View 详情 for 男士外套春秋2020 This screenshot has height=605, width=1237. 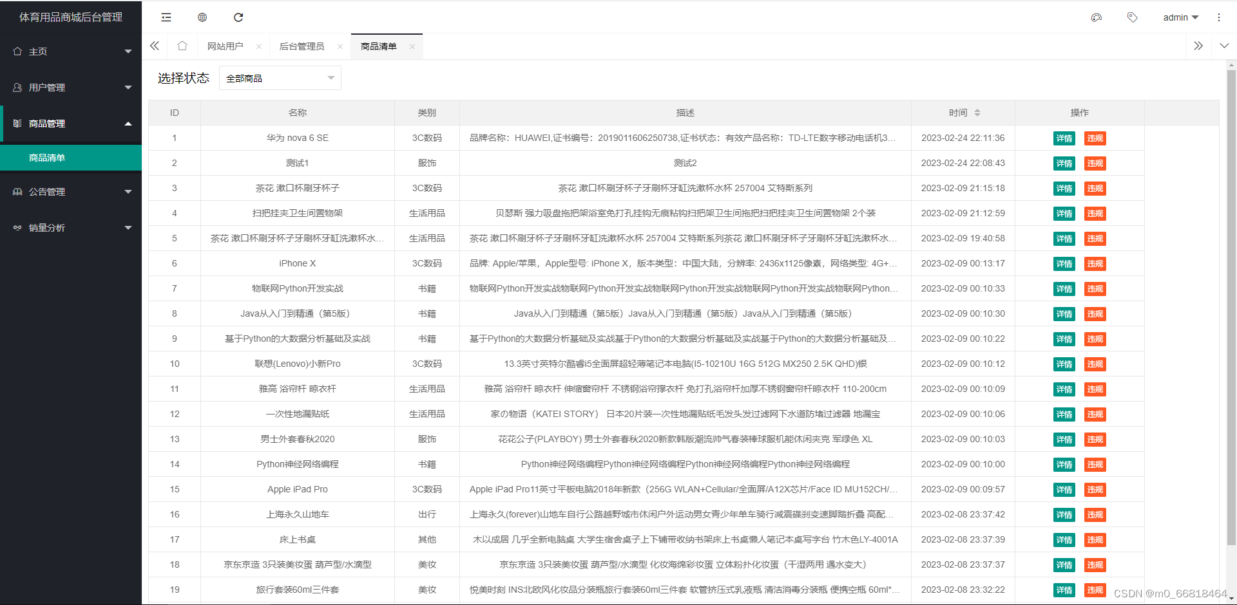tap(1064, 440)
